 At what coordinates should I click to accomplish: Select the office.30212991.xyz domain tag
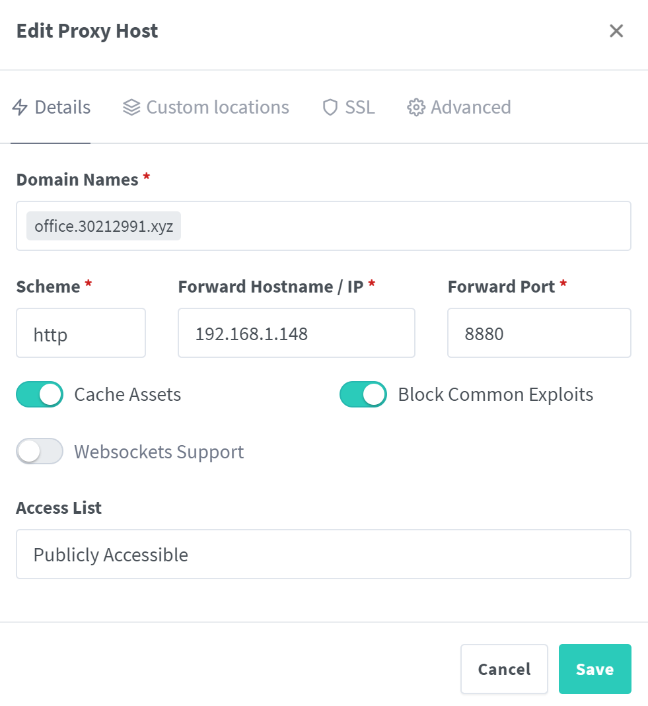(x=103, y=225)
